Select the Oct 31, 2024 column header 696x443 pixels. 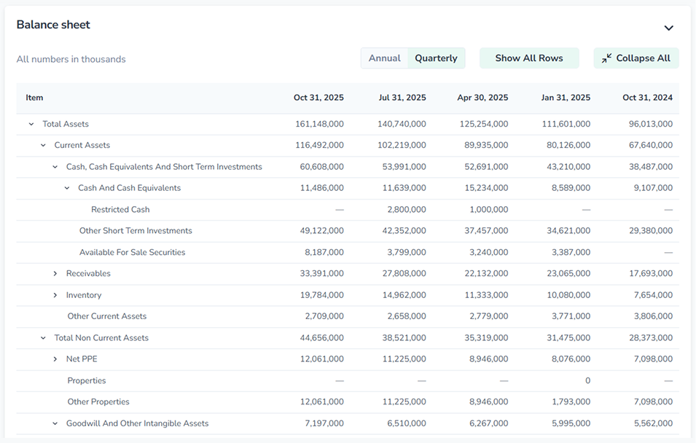click(x=647, y=98)
